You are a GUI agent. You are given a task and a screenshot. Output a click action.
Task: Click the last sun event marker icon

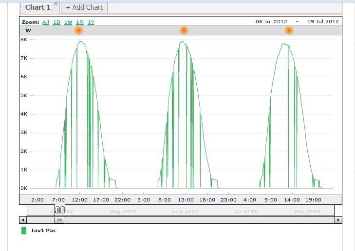point(289,31)
